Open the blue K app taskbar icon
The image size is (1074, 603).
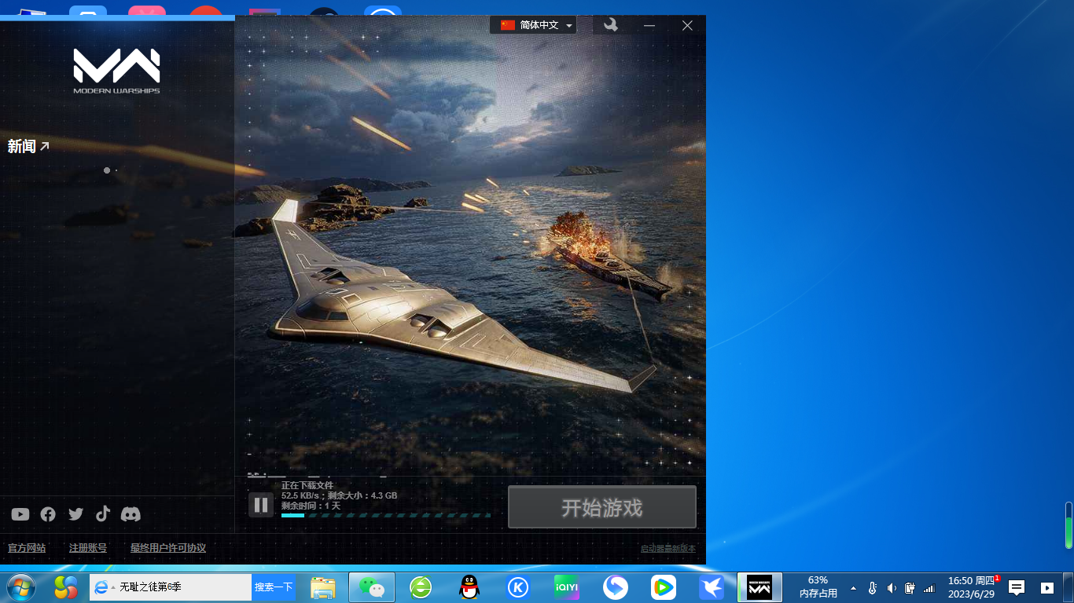click(x=518, y=587)
